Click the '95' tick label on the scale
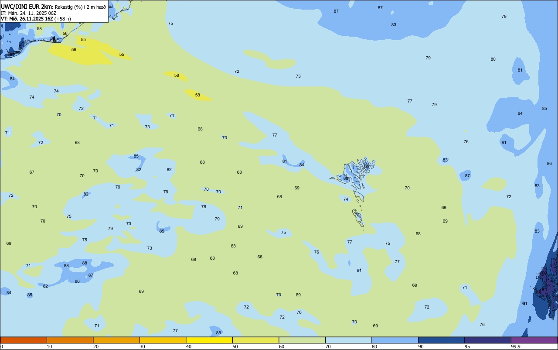The height and width of the screenshot is (350, 558). (x=467, y=347)
